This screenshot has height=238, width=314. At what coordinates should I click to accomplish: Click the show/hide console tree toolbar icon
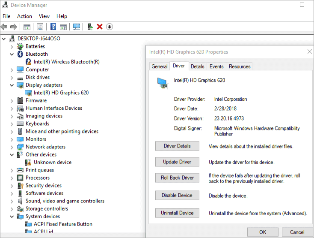click(x=27, y=27)
